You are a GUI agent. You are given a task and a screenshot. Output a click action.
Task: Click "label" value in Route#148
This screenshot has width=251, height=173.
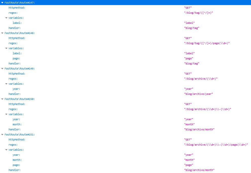click(x=189, y=53)
